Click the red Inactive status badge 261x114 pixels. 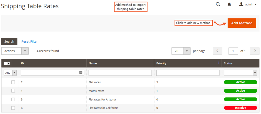point(240,108)
